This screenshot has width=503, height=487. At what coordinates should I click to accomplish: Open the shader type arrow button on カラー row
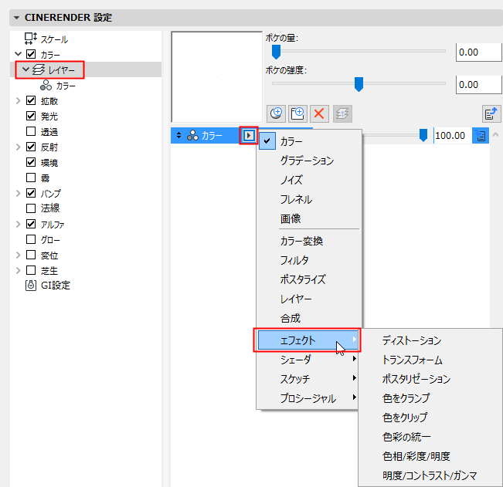point(249,136)
